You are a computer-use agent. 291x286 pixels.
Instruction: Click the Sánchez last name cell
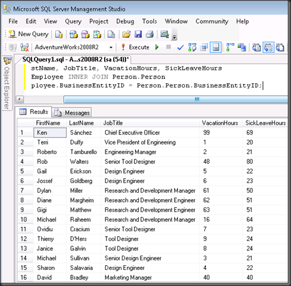pos(83,133)
